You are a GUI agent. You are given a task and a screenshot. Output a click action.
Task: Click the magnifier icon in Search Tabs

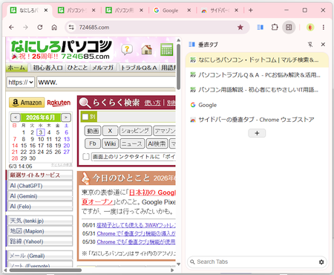(x=192, y=262)
